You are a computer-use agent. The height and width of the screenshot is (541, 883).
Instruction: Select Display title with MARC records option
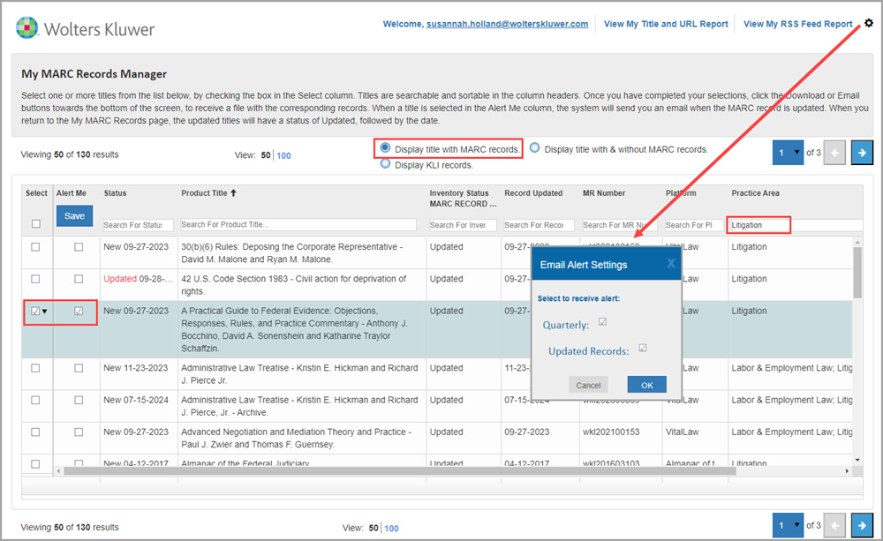[x=385, y=147]
